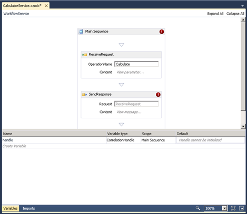247x214 pixels.
Task: Open the zoom magnifier tool
Action: 198,208
